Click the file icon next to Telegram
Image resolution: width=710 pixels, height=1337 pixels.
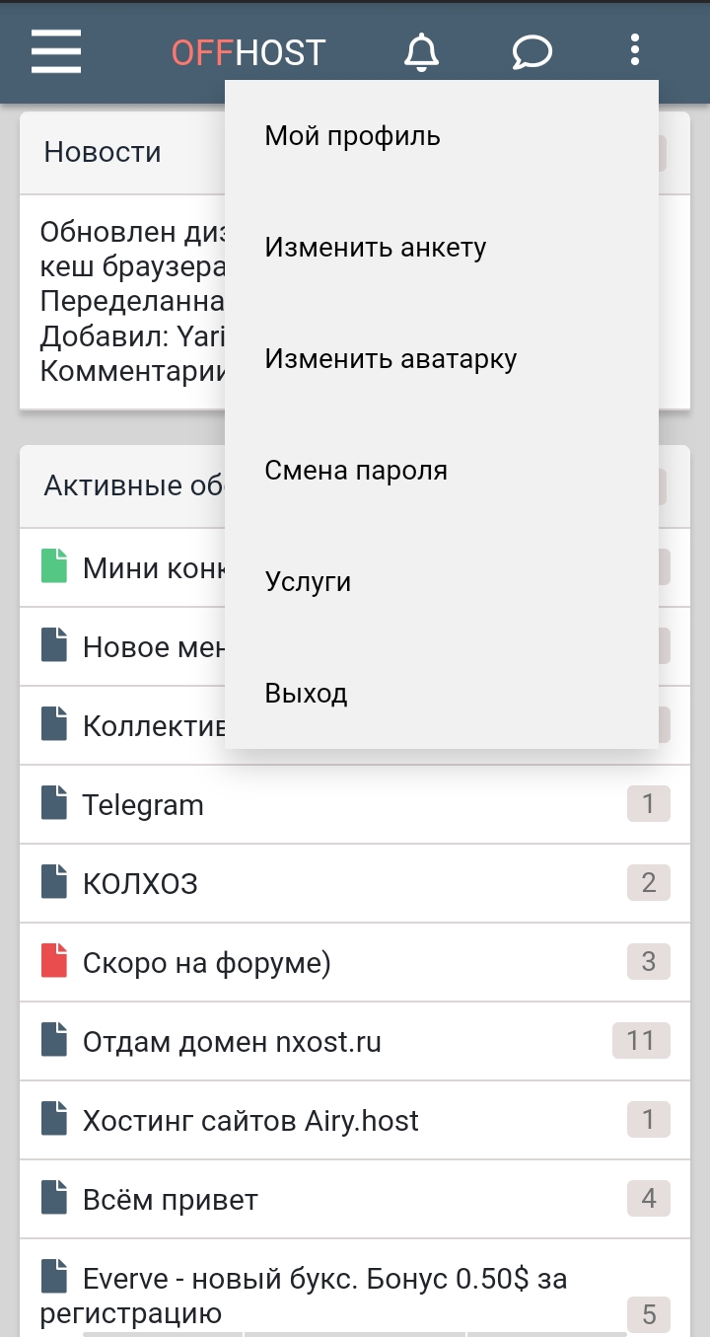54,803
